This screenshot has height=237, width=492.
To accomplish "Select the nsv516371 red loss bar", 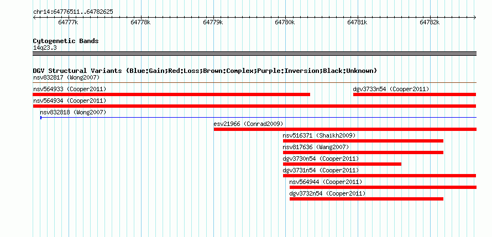I will pyautogui.click(x=363, y=141).
